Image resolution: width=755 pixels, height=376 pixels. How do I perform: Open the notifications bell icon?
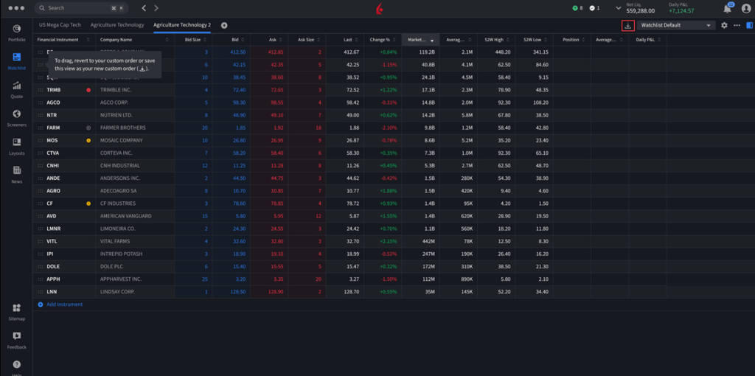pyautogui.click(x=727, y=9)
